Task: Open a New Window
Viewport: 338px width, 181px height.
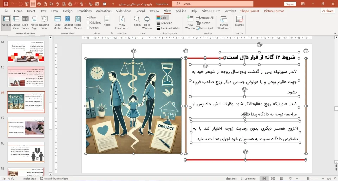Action: pyautogui.click(x=190, y=22)
